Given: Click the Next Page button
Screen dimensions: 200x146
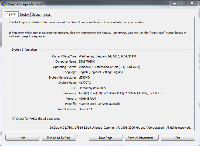Looking at the screenshot, I should coord(106,138).
